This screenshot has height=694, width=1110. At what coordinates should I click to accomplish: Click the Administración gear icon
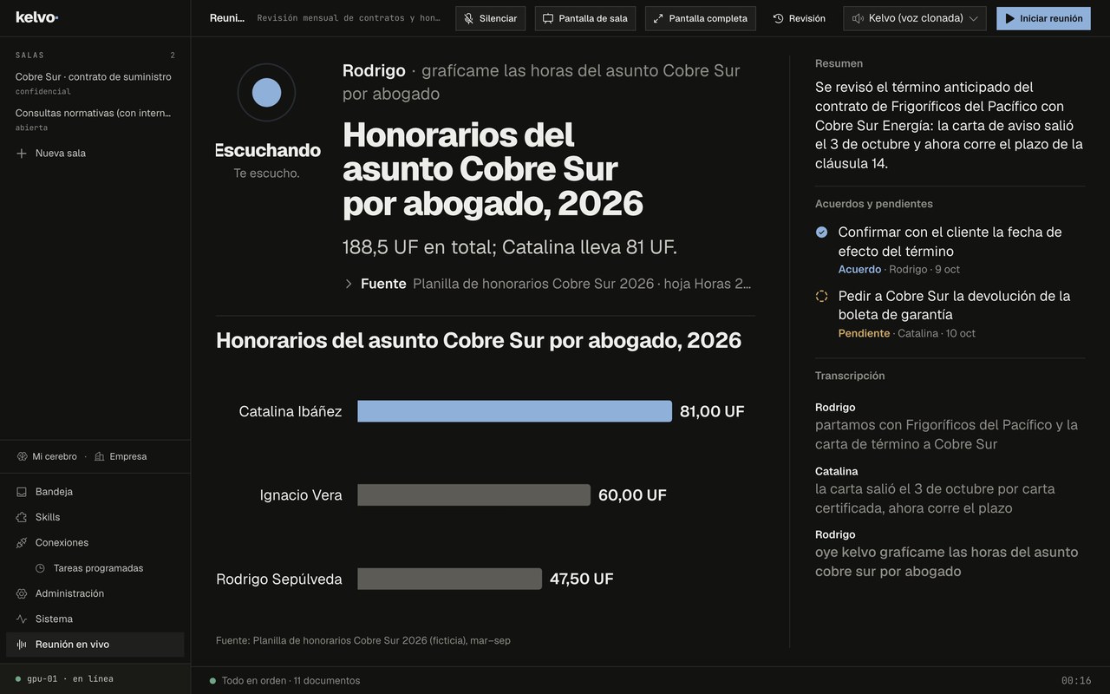point(22,593)
